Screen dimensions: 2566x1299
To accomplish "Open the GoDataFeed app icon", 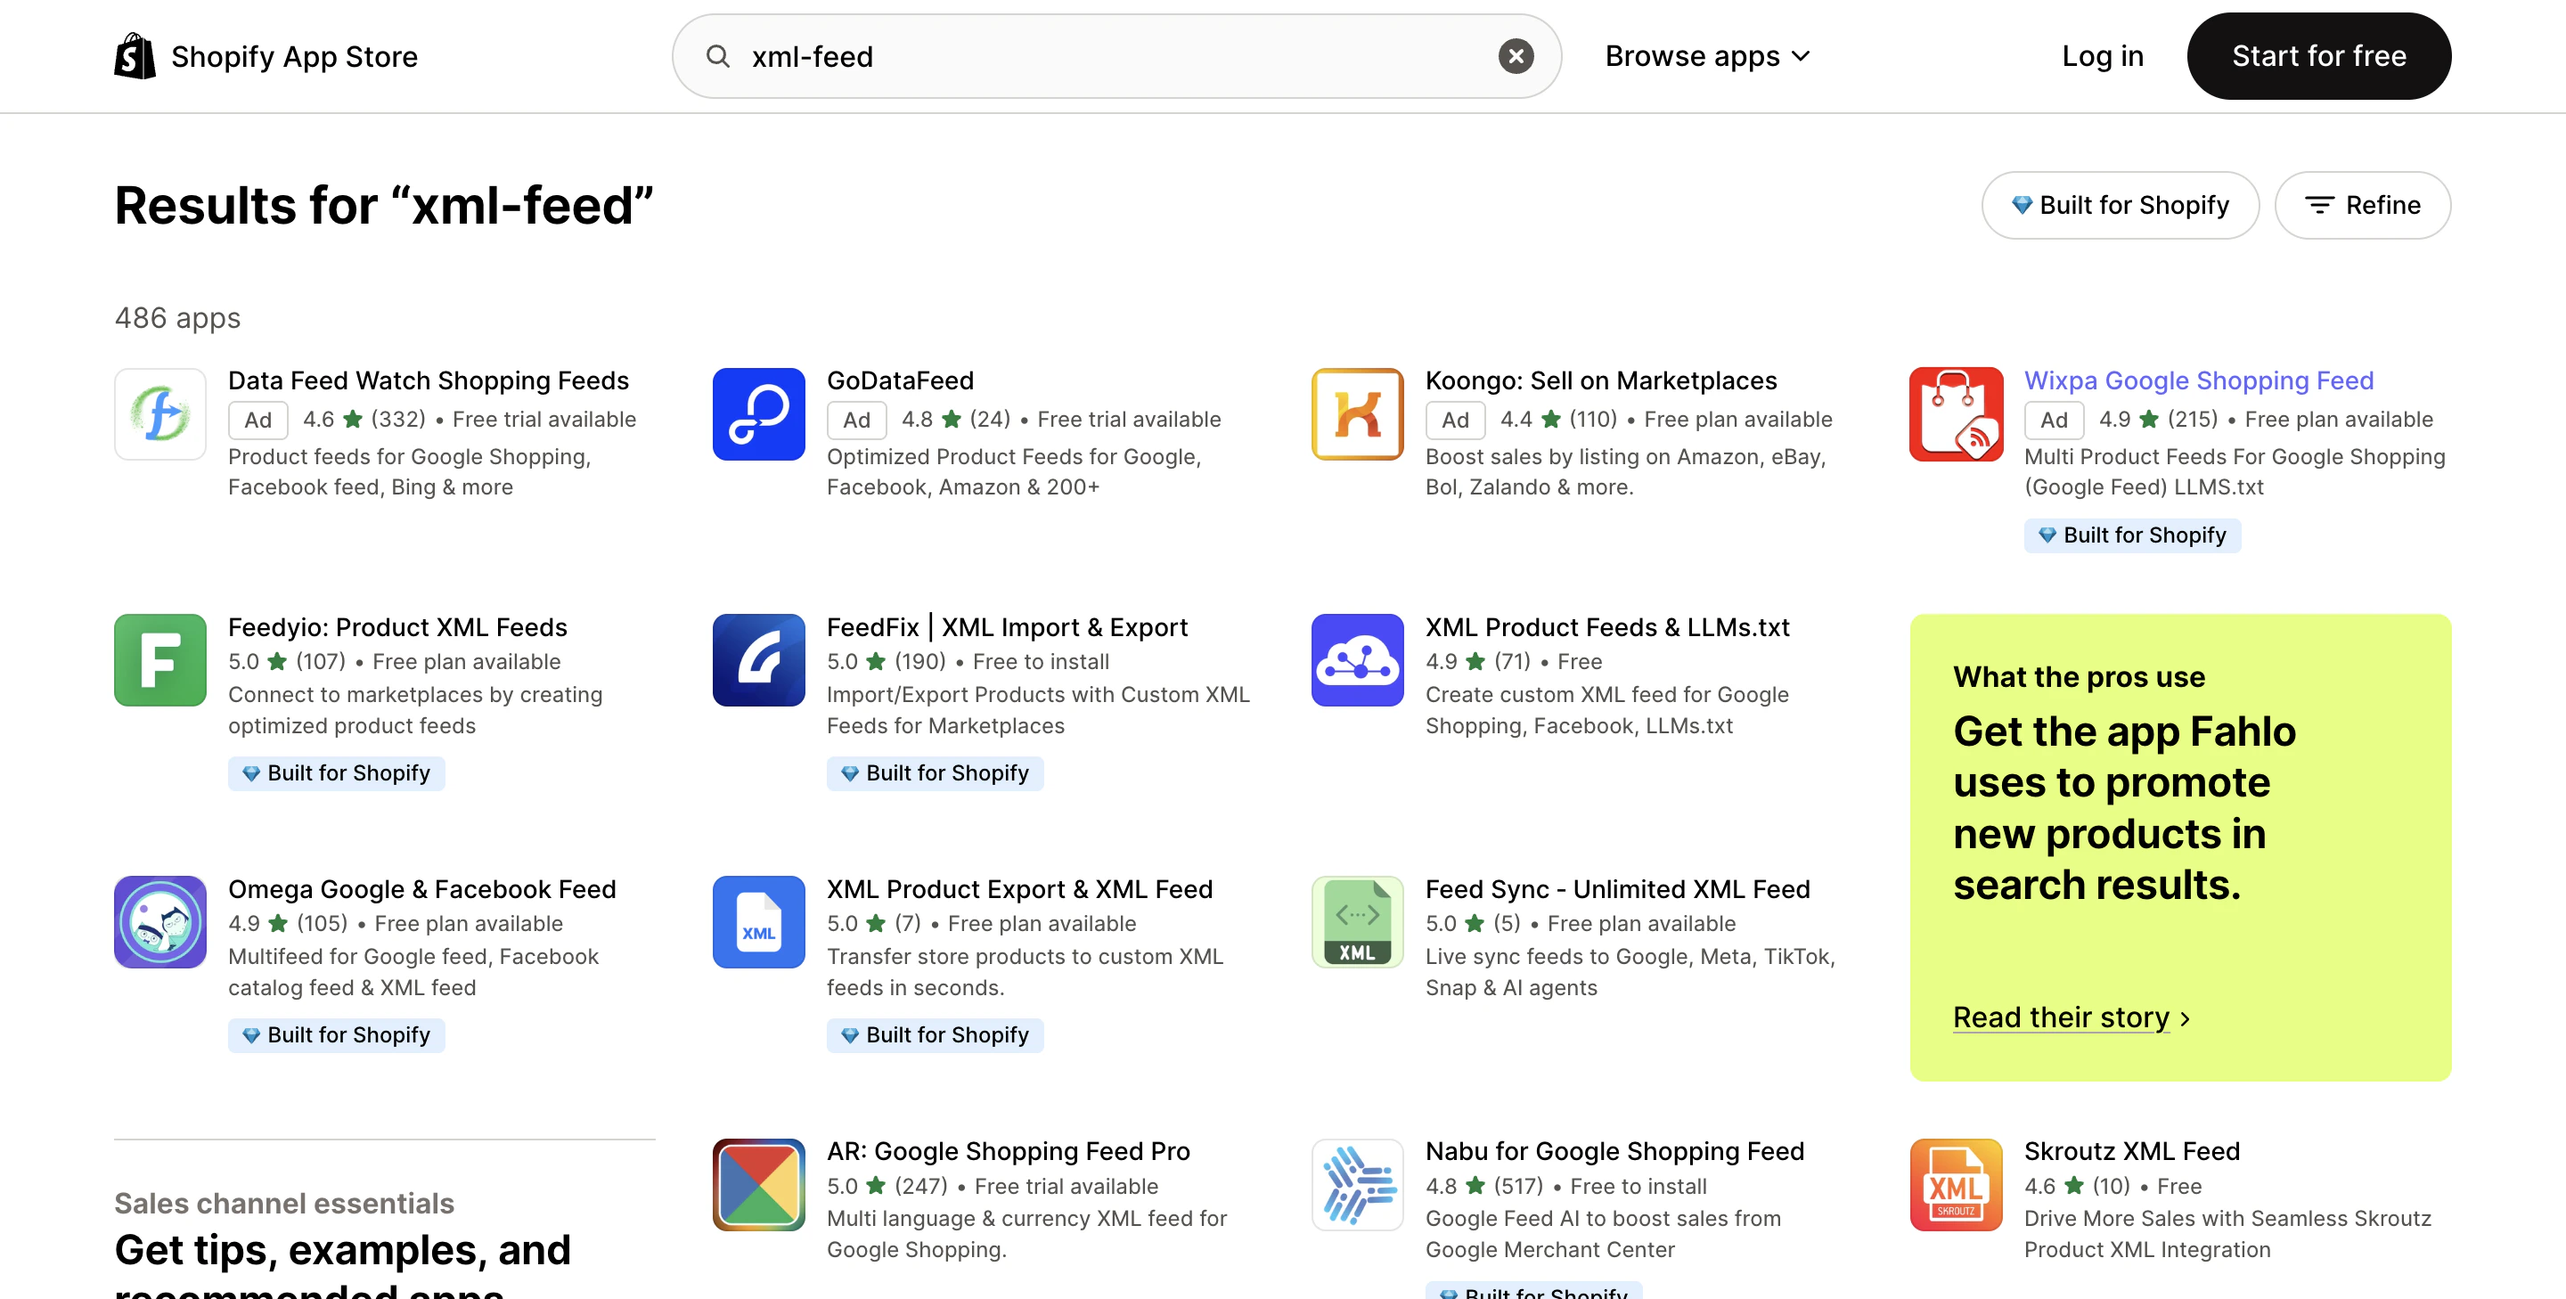I will 758,413.
